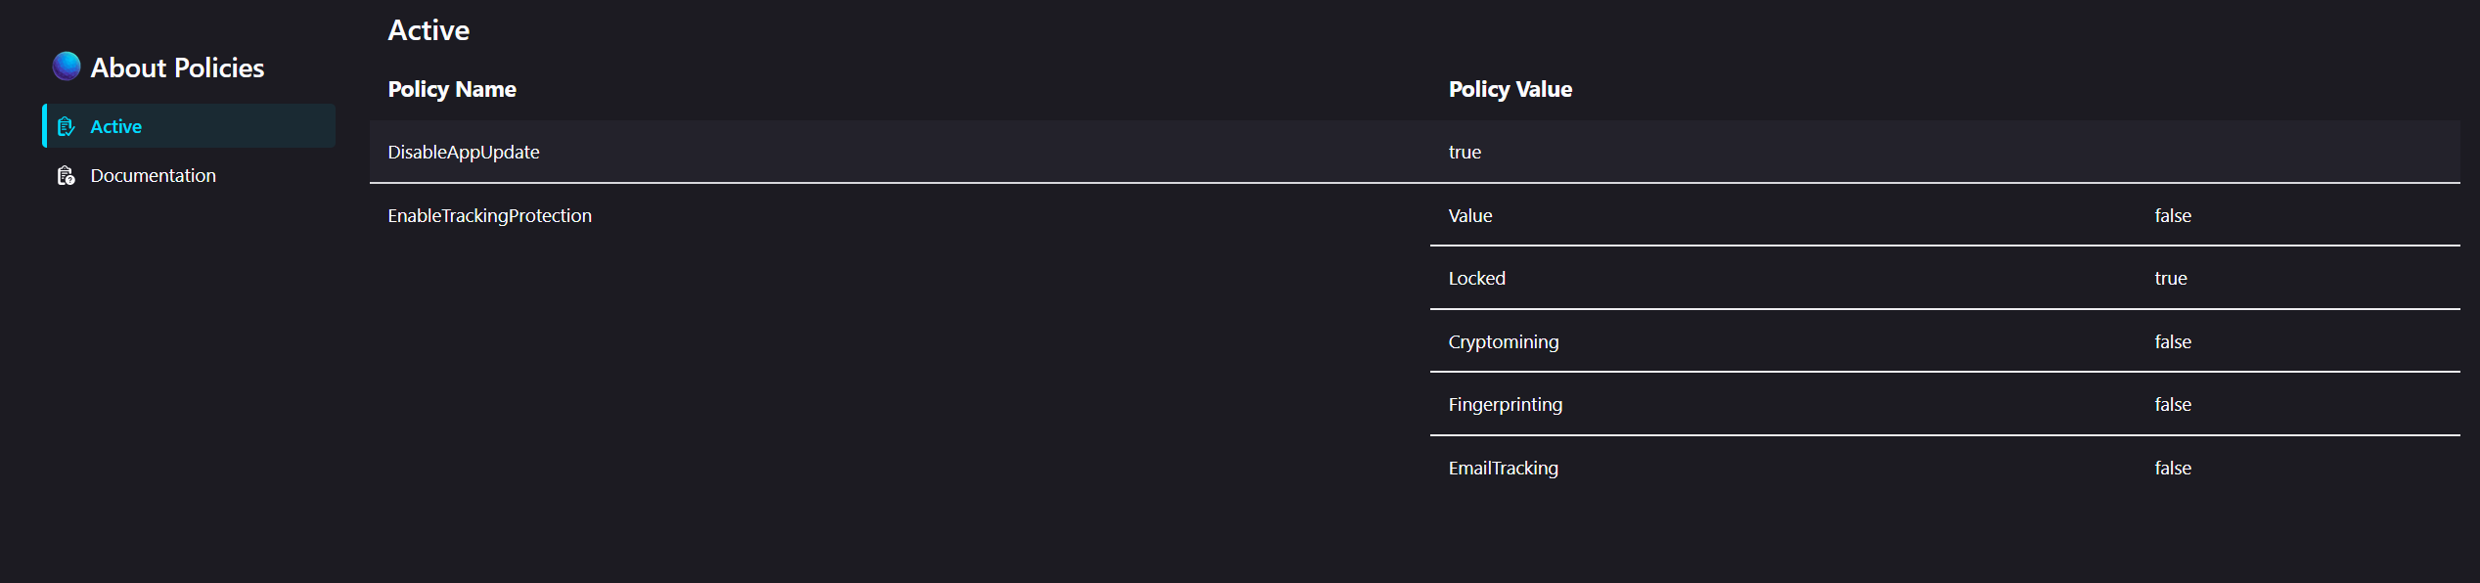Open the Active policies tab

(x=189, y=126)
